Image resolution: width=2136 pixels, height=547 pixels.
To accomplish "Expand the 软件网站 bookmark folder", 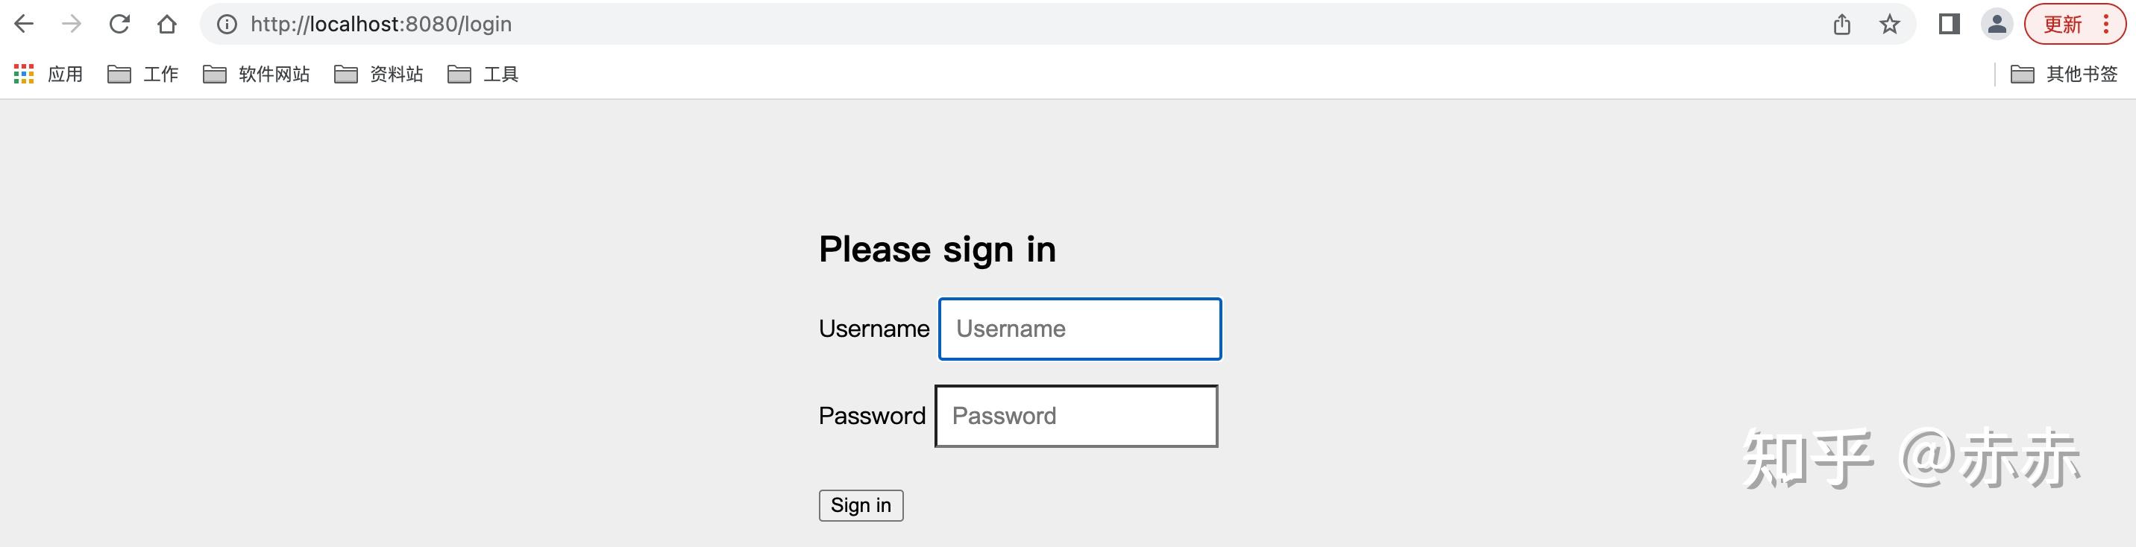I will [x=257, y=75].
